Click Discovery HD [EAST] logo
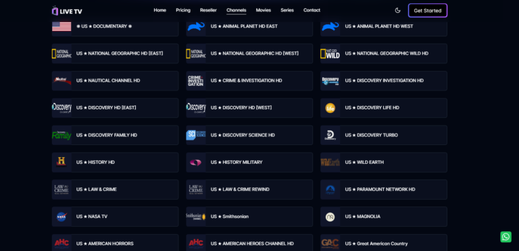Screen dimensions: 519x251 click(x=61, y=108)
